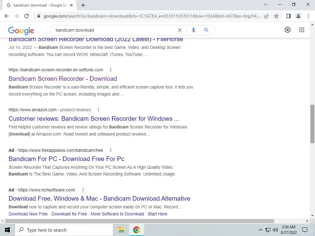Close the bandicam download tab

point(71,6)
